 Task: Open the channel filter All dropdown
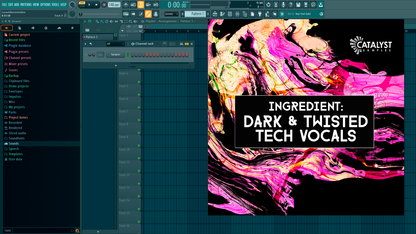click(x=115, y=44)
